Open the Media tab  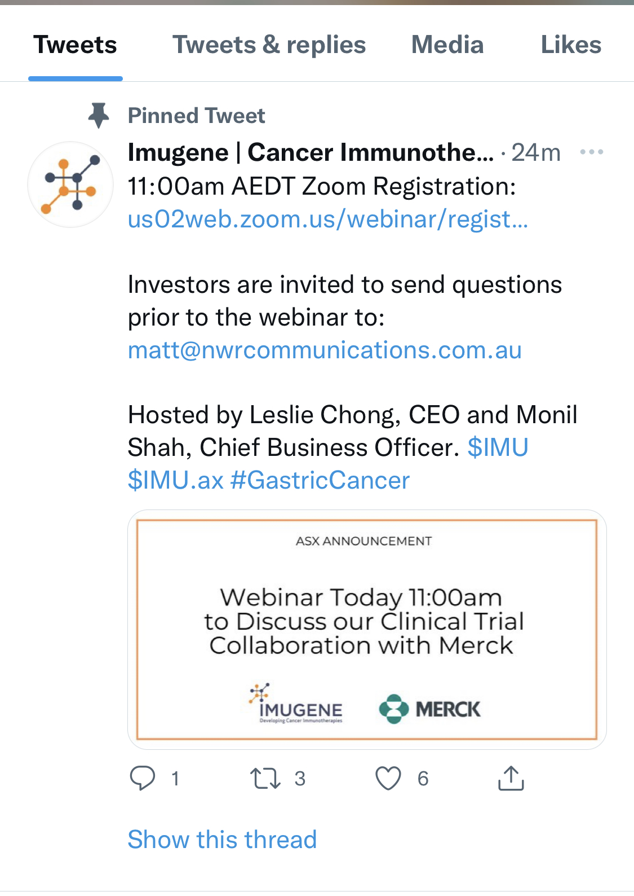click(447, 45)
